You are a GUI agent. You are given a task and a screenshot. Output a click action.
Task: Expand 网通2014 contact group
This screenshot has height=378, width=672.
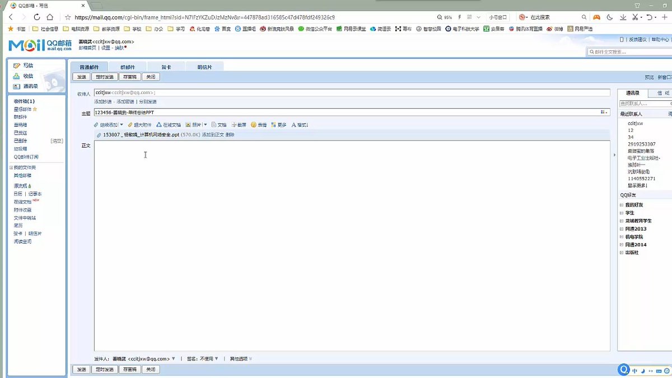click(x=622, y=245)
